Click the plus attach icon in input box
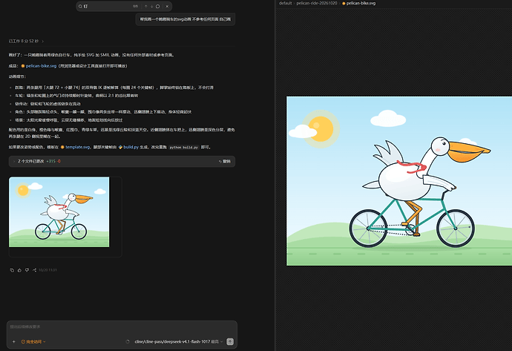 tap(13, 341)
